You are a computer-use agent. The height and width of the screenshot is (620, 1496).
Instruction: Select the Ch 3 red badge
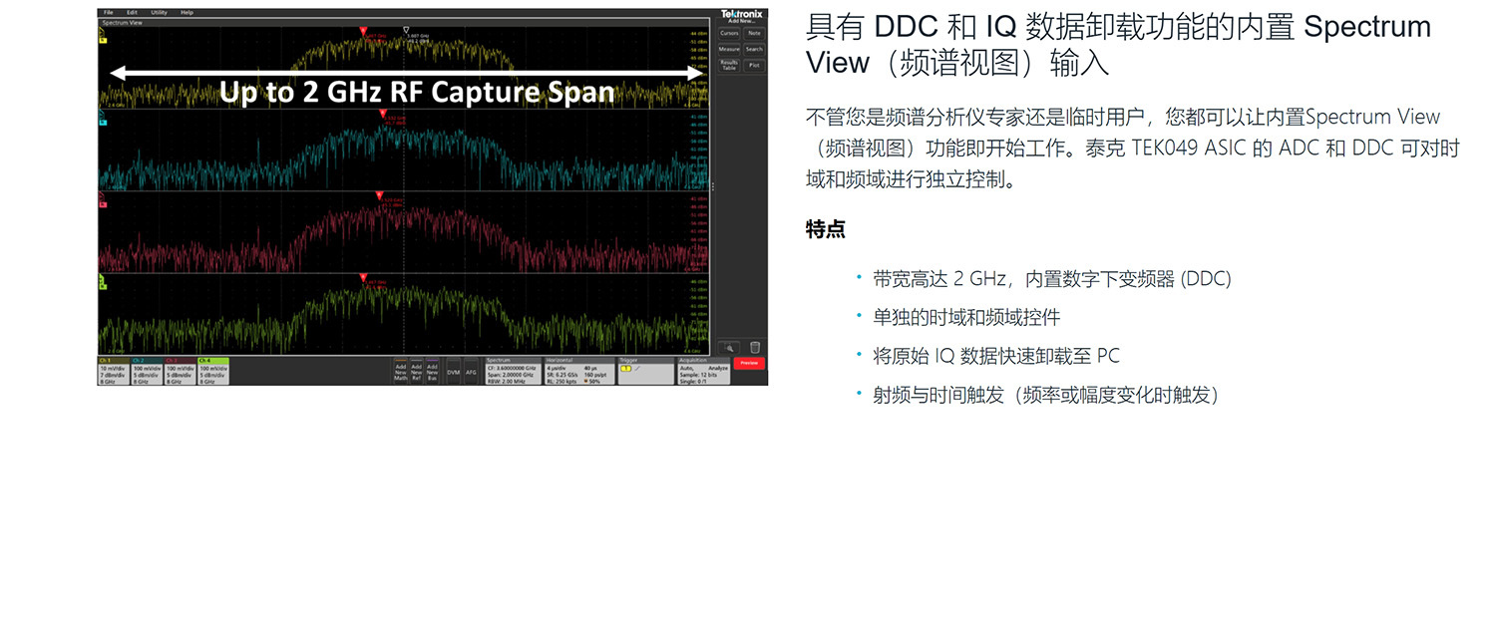tap(180, 371)
